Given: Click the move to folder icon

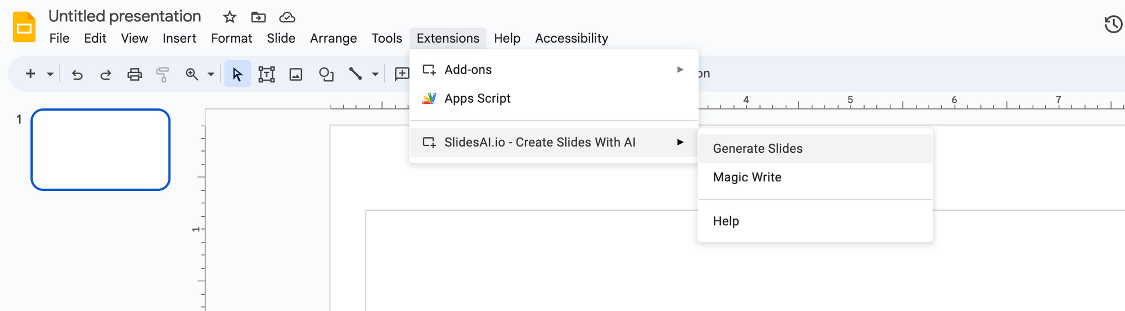Looking at the screenshot, I should [x=258, y=17].
